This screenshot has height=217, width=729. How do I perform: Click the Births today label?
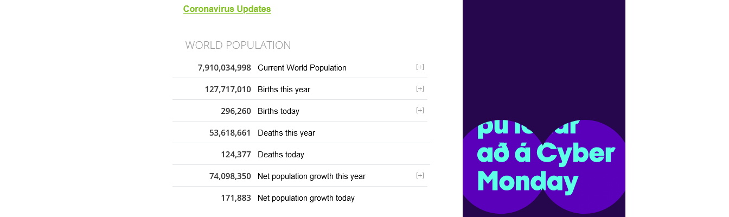tap(278, 111)
